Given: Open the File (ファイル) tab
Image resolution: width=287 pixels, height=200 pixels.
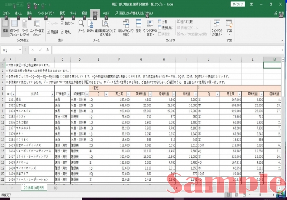Looking at the screenshot, I should [6, 13].
